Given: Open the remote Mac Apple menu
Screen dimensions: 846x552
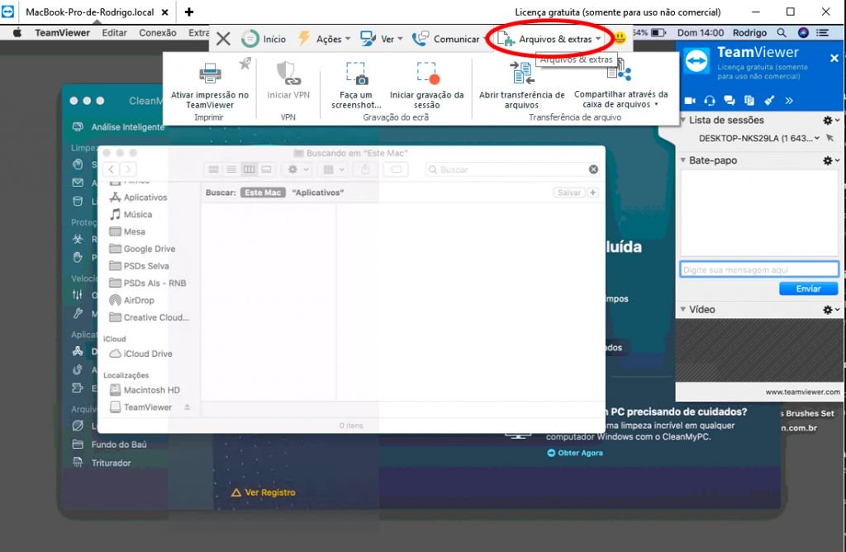Looking at the screenshot, I should (17, 33).
